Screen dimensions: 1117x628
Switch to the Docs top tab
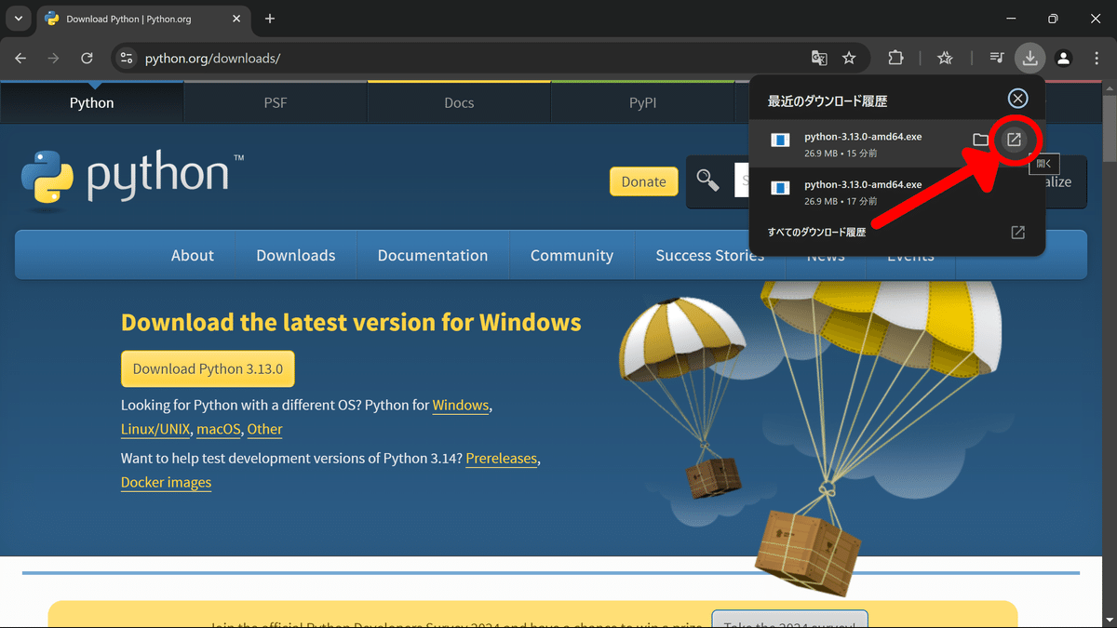pos(459,102)
